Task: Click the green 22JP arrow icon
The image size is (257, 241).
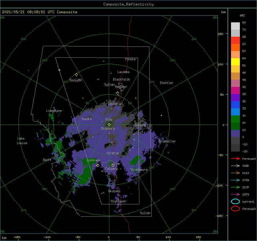Action: [235, 187]
